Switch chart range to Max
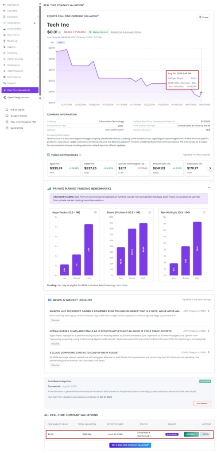 point(61,42)
